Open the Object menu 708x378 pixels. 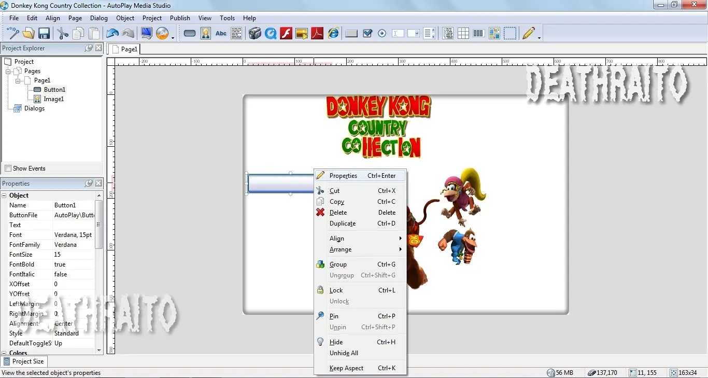(125, 18)
